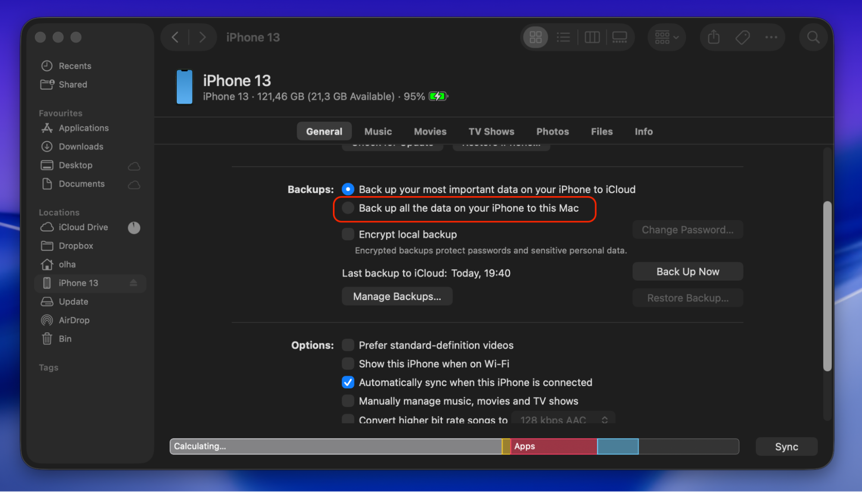
Task: Switch to icon grid view
Action: (536, 38)
